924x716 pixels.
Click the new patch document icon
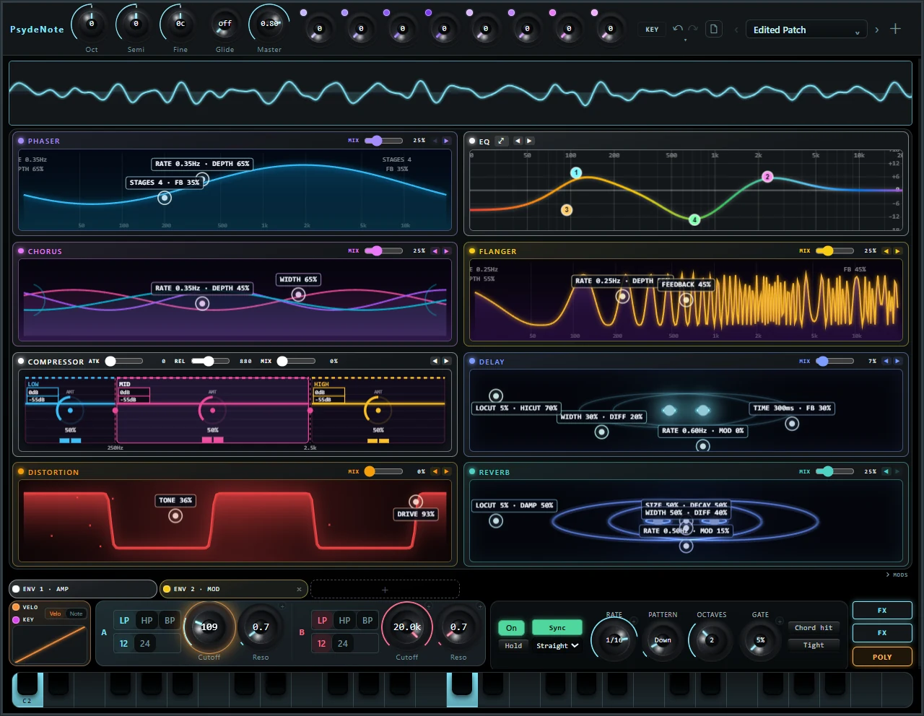(x=714, y=29)
